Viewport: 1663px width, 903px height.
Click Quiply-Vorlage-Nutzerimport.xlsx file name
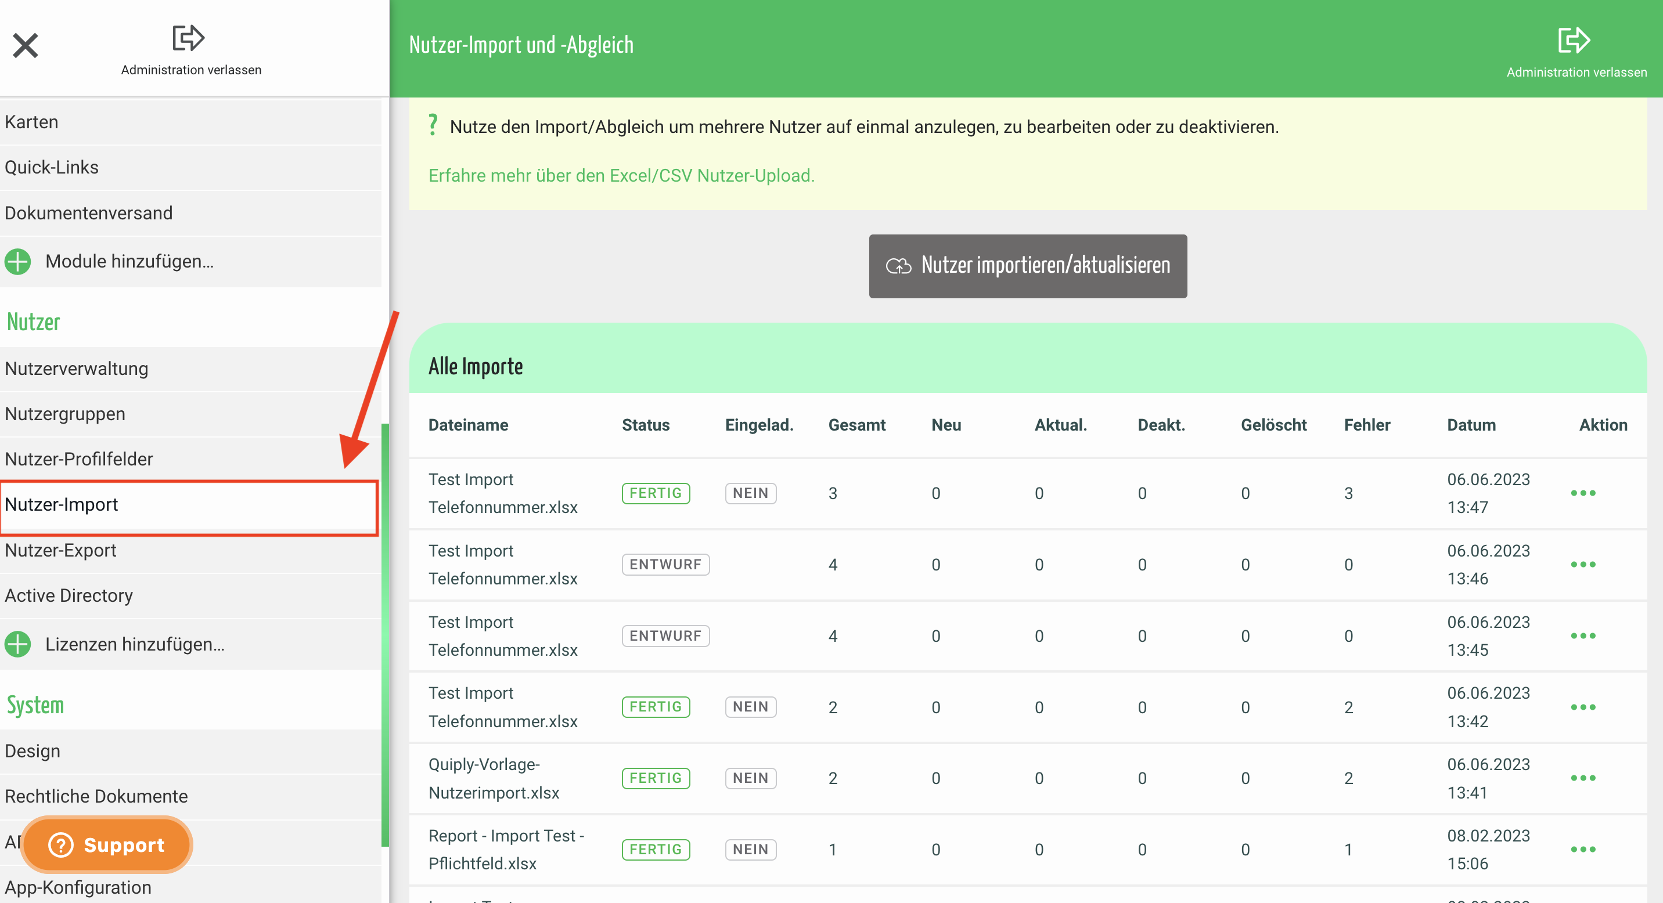pos(494,778)
